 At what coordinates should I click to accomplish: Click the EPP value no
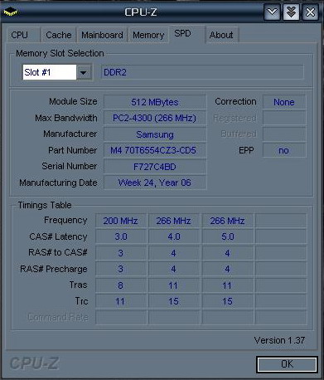click(284, 150)
